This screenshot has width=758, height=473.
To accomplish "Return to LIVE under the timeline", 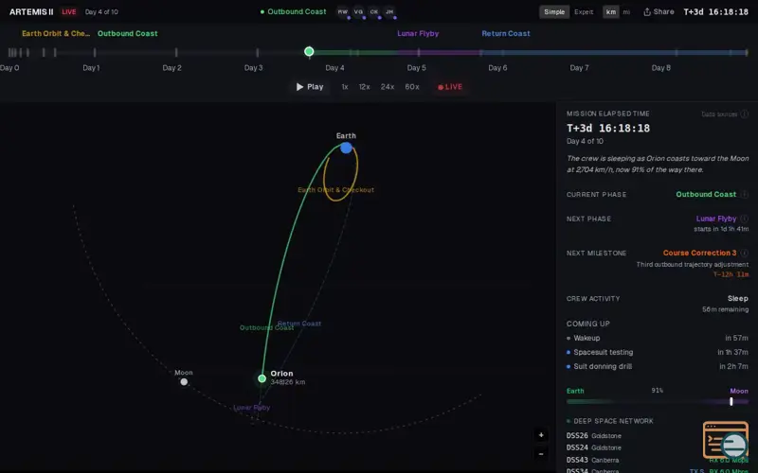I will 450,87.
